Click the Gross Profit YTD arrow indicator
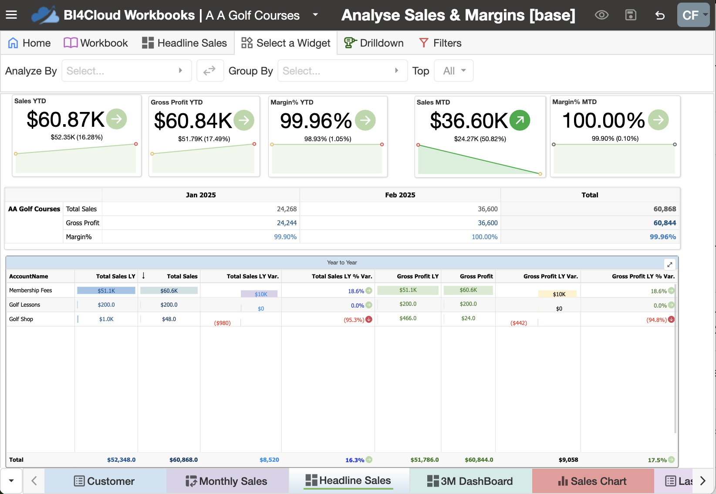Viewport: 716px width, 494px height. [244, 120]
